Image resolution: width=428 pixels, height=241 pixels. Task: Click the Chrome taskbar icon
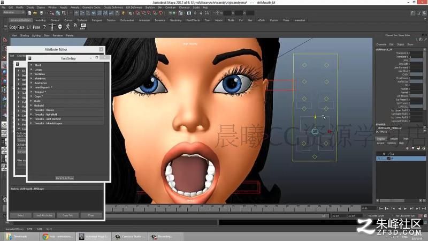point(45,237)
